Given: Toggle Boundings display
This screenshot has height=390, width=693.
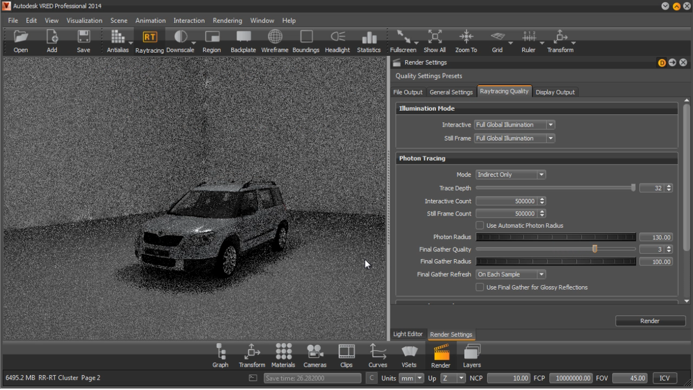Looking at the screenshot, I should tap(306, 41).
